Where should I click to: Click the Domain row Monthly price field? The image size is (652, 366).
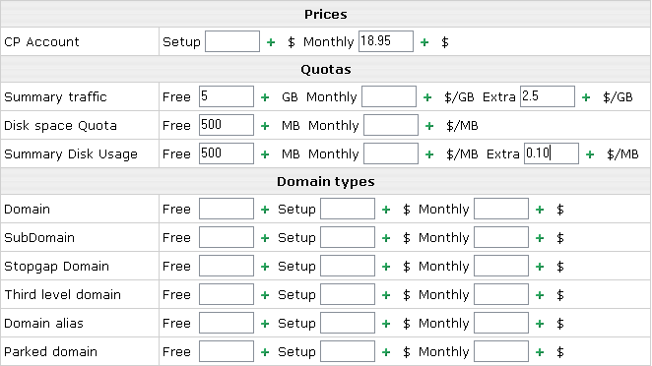501,209
